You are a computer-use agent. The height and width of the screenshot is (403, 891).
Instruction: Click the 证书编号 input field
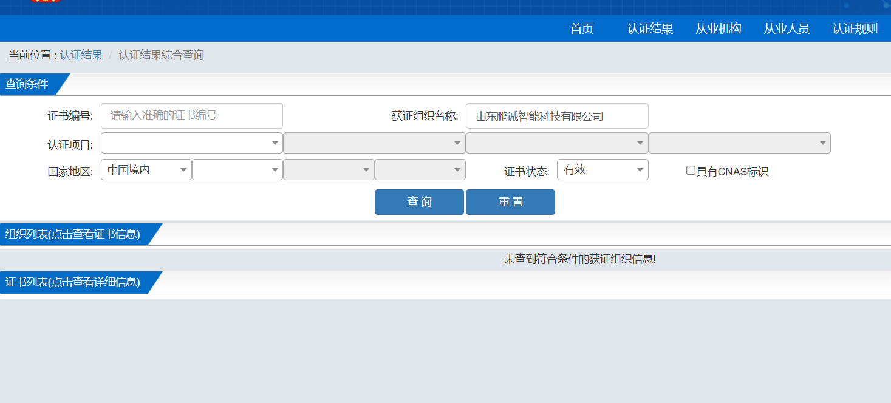(192, 116)
